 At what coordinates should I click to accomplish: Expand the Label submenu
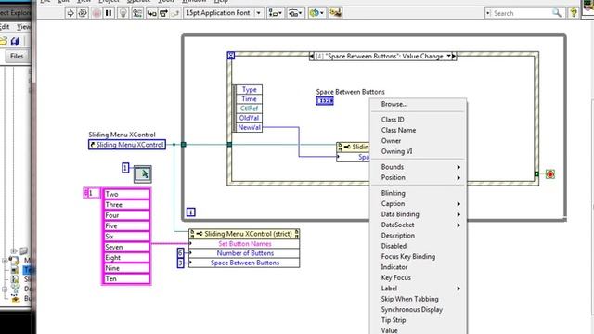click(419, 289)
